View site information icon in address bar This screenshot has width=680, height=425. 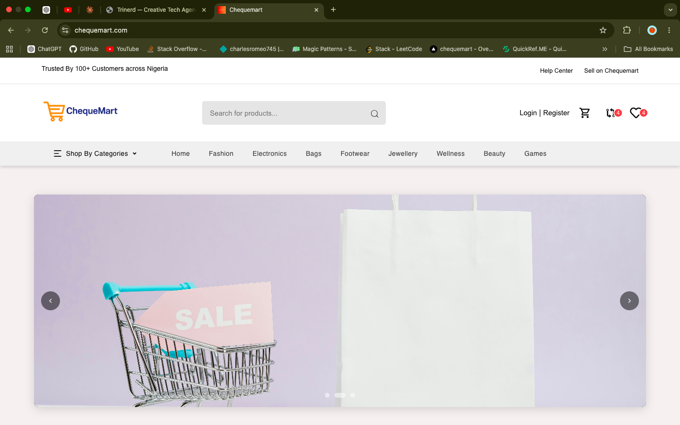65,30
